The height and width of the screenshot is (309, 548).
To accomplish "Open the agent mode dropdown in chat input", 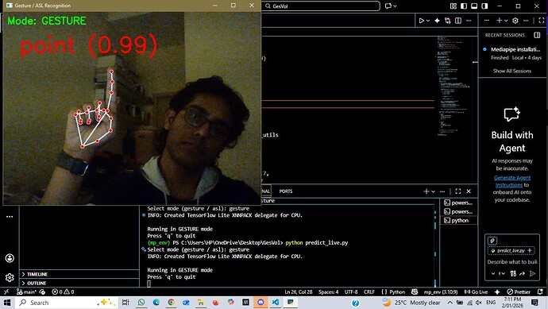I will point(492,274).
